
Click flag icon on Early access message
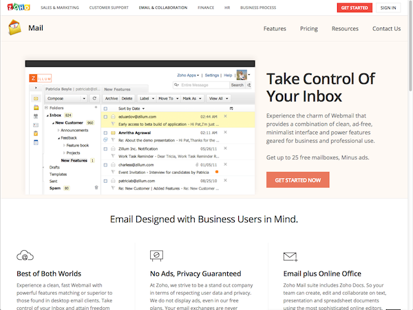point(113,124)
